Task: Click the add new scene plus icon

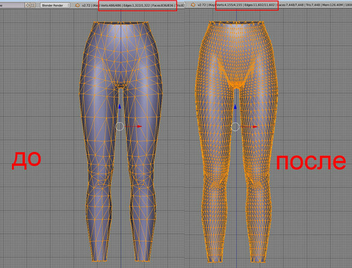Action: pos(28,5)
